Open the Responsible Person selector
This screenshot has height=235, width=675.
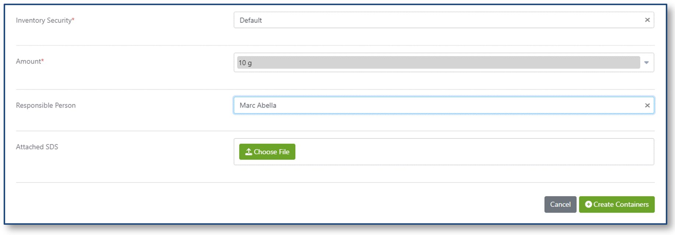click(443, 105)
